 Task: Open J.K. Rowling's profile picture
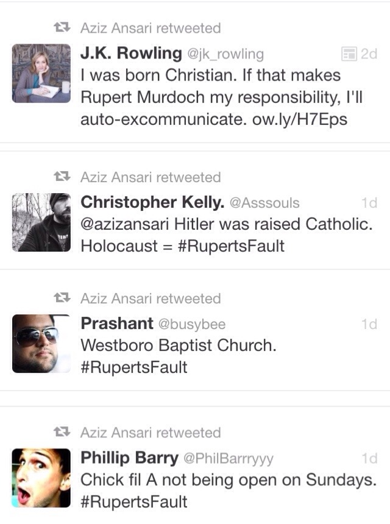pos(41,73)
